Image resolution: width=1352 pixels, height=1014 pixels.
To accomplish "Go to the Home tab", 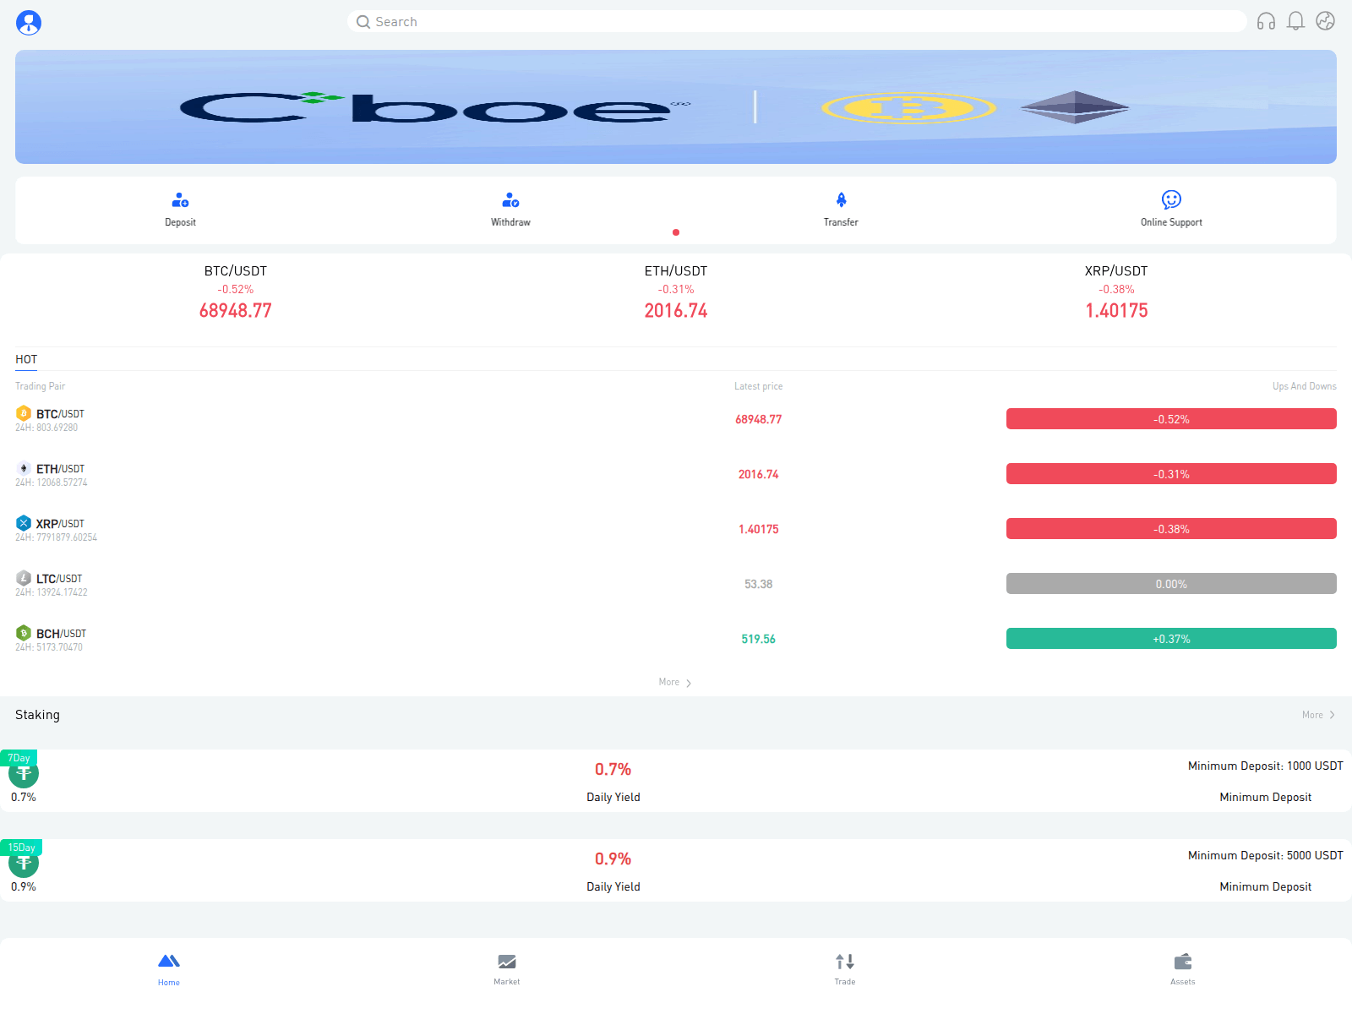I will pos(169,969).
